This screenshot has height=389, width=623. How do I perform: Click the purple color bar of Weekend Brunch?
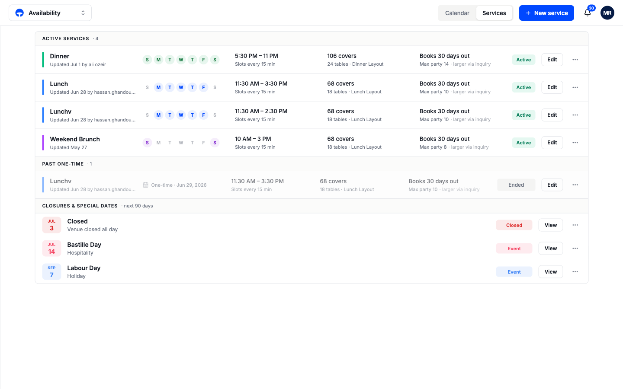(x=43, y=143)
